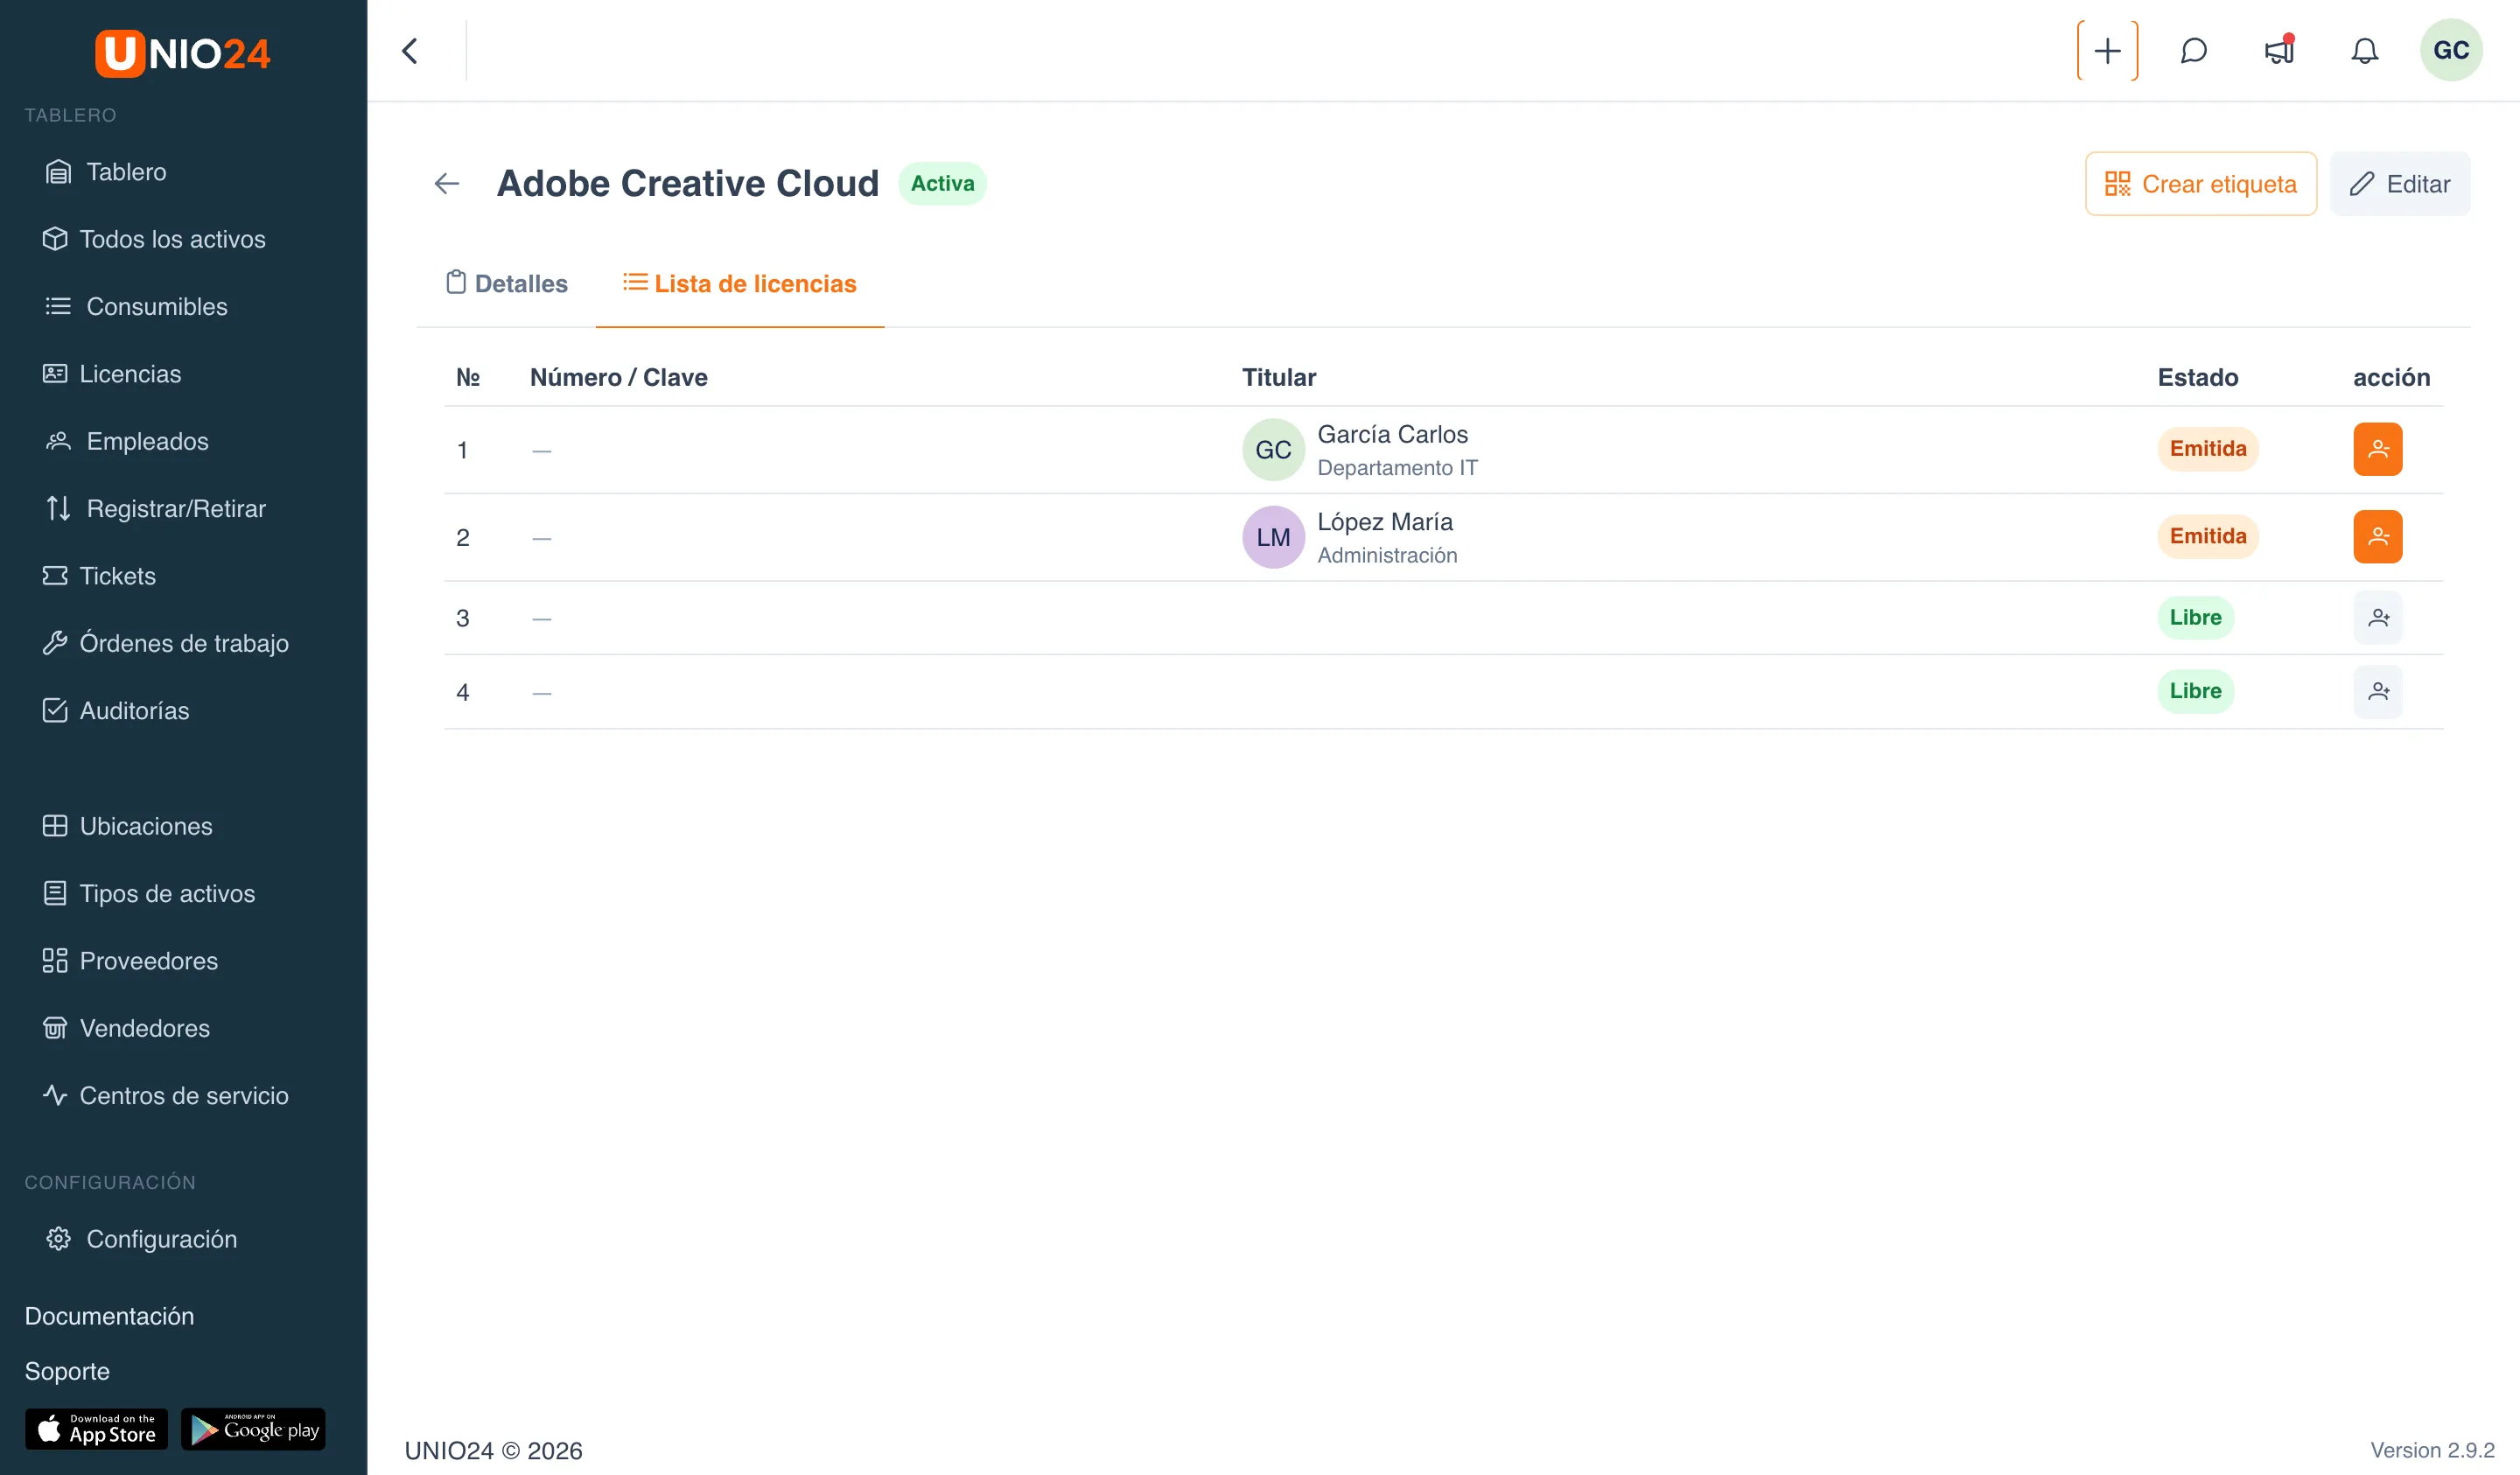Click the plus add button in header
This screenshot has height=1475, width=2520.
(x=2107, y=51)
